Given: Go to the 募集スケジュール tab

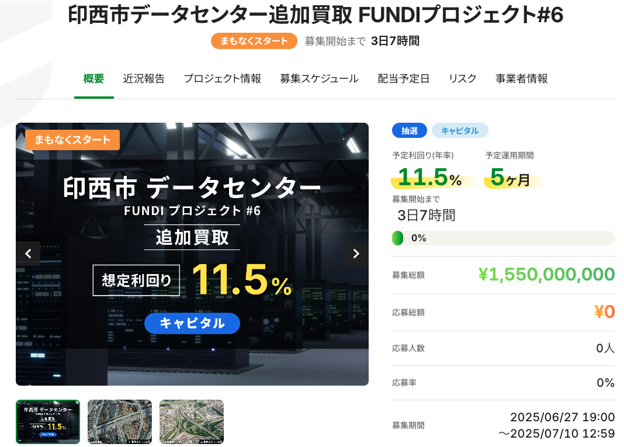Looking at the screenshot, I should tap(319, 79).
